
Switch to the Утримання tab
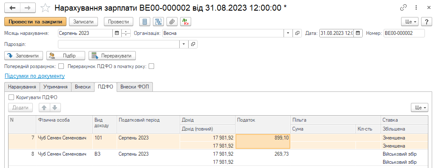point(55,87)
